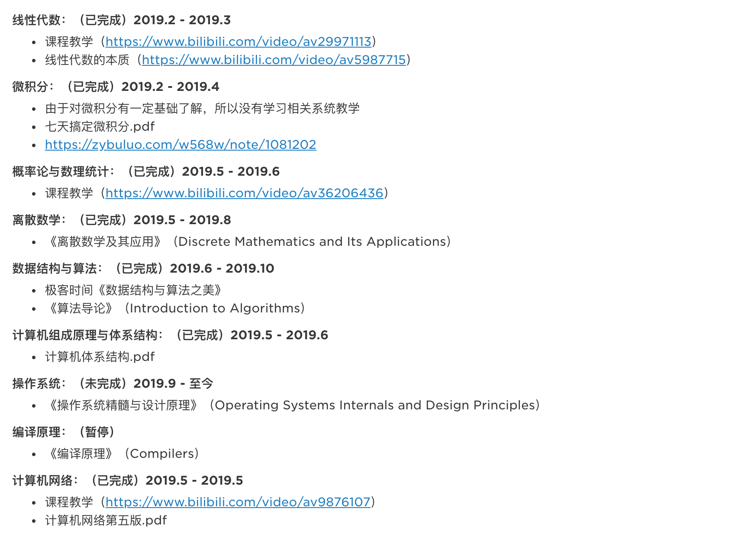735x534 pixels.
Task: Click the 计算机组成原理与体系结构 heading
Action: pos(170,335)
